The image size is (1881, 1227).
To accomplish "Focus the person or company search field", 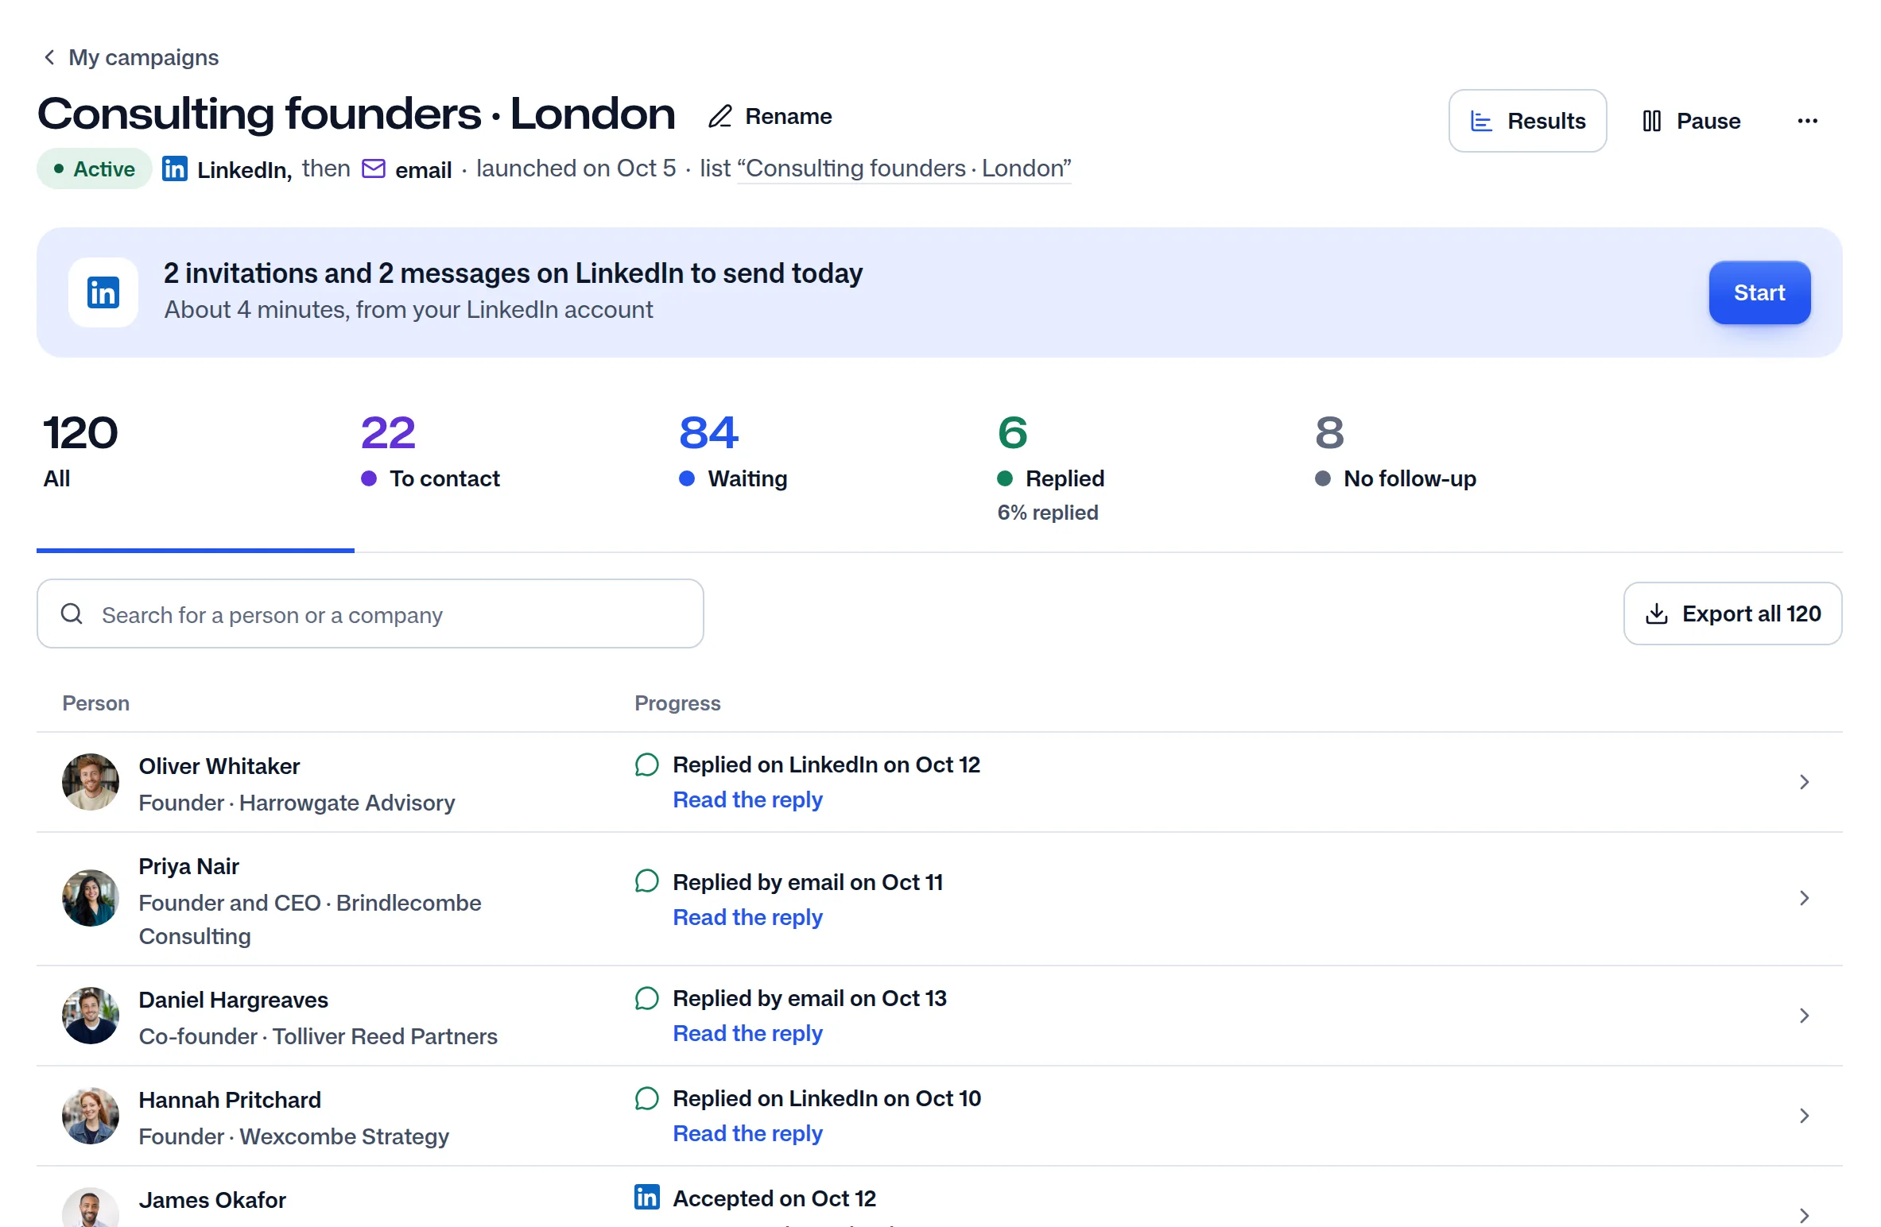I will [370, 613].
